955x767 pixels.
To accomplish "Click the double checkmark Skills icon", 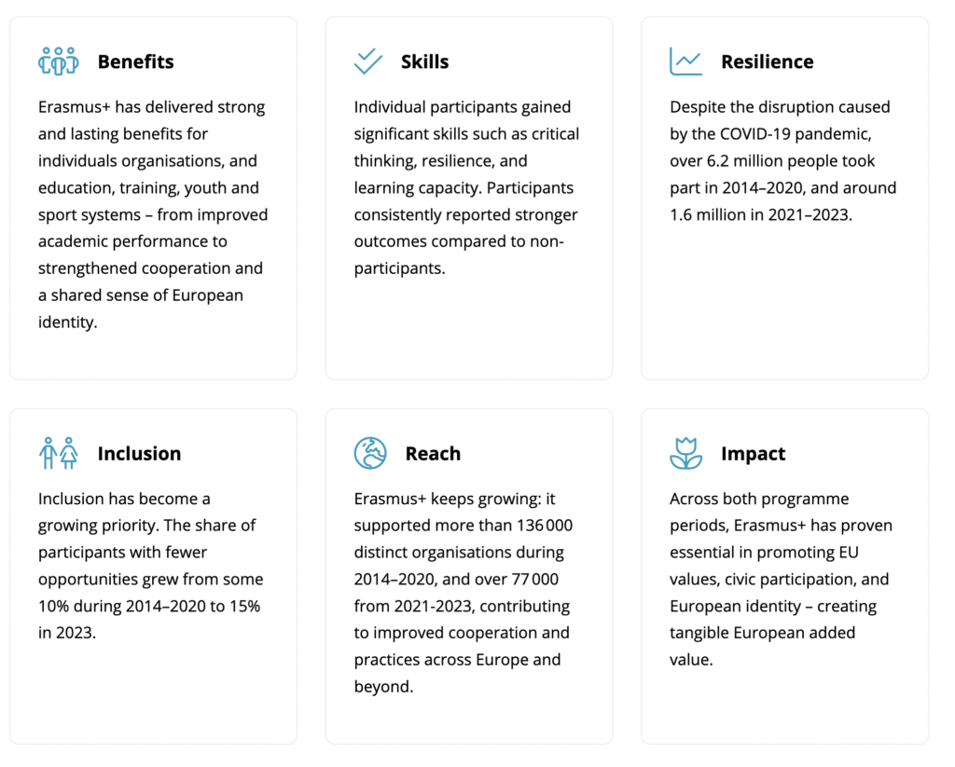I will (367, 62).
